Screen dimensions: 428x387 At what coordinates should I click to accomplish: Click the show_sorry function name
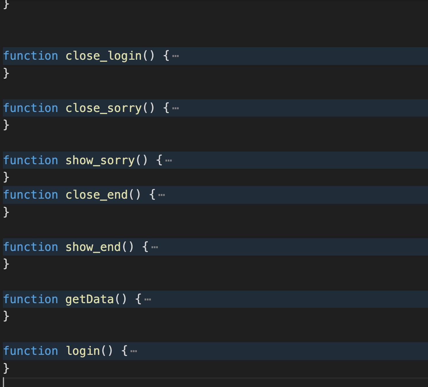click(x=100, y=160)
